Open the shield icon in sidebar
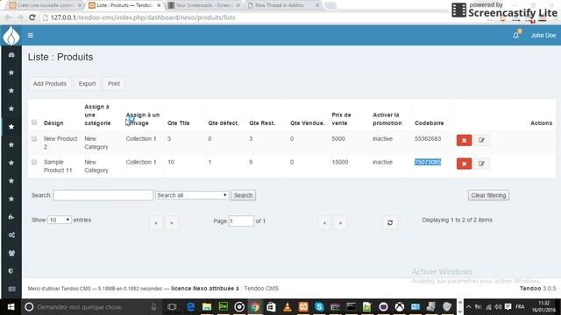The width and height of the screenshot is (561, 315). coord(11,270)
